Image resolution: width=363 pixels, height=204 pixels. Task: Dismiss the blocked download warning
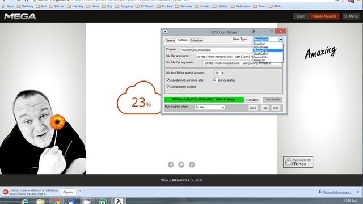[x=68, y=192]
